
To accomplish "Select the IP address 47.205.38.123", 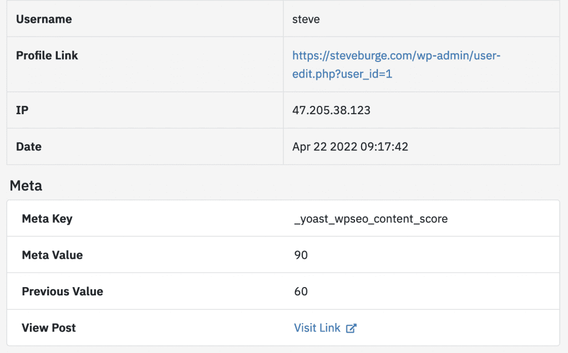I will 331,110.
